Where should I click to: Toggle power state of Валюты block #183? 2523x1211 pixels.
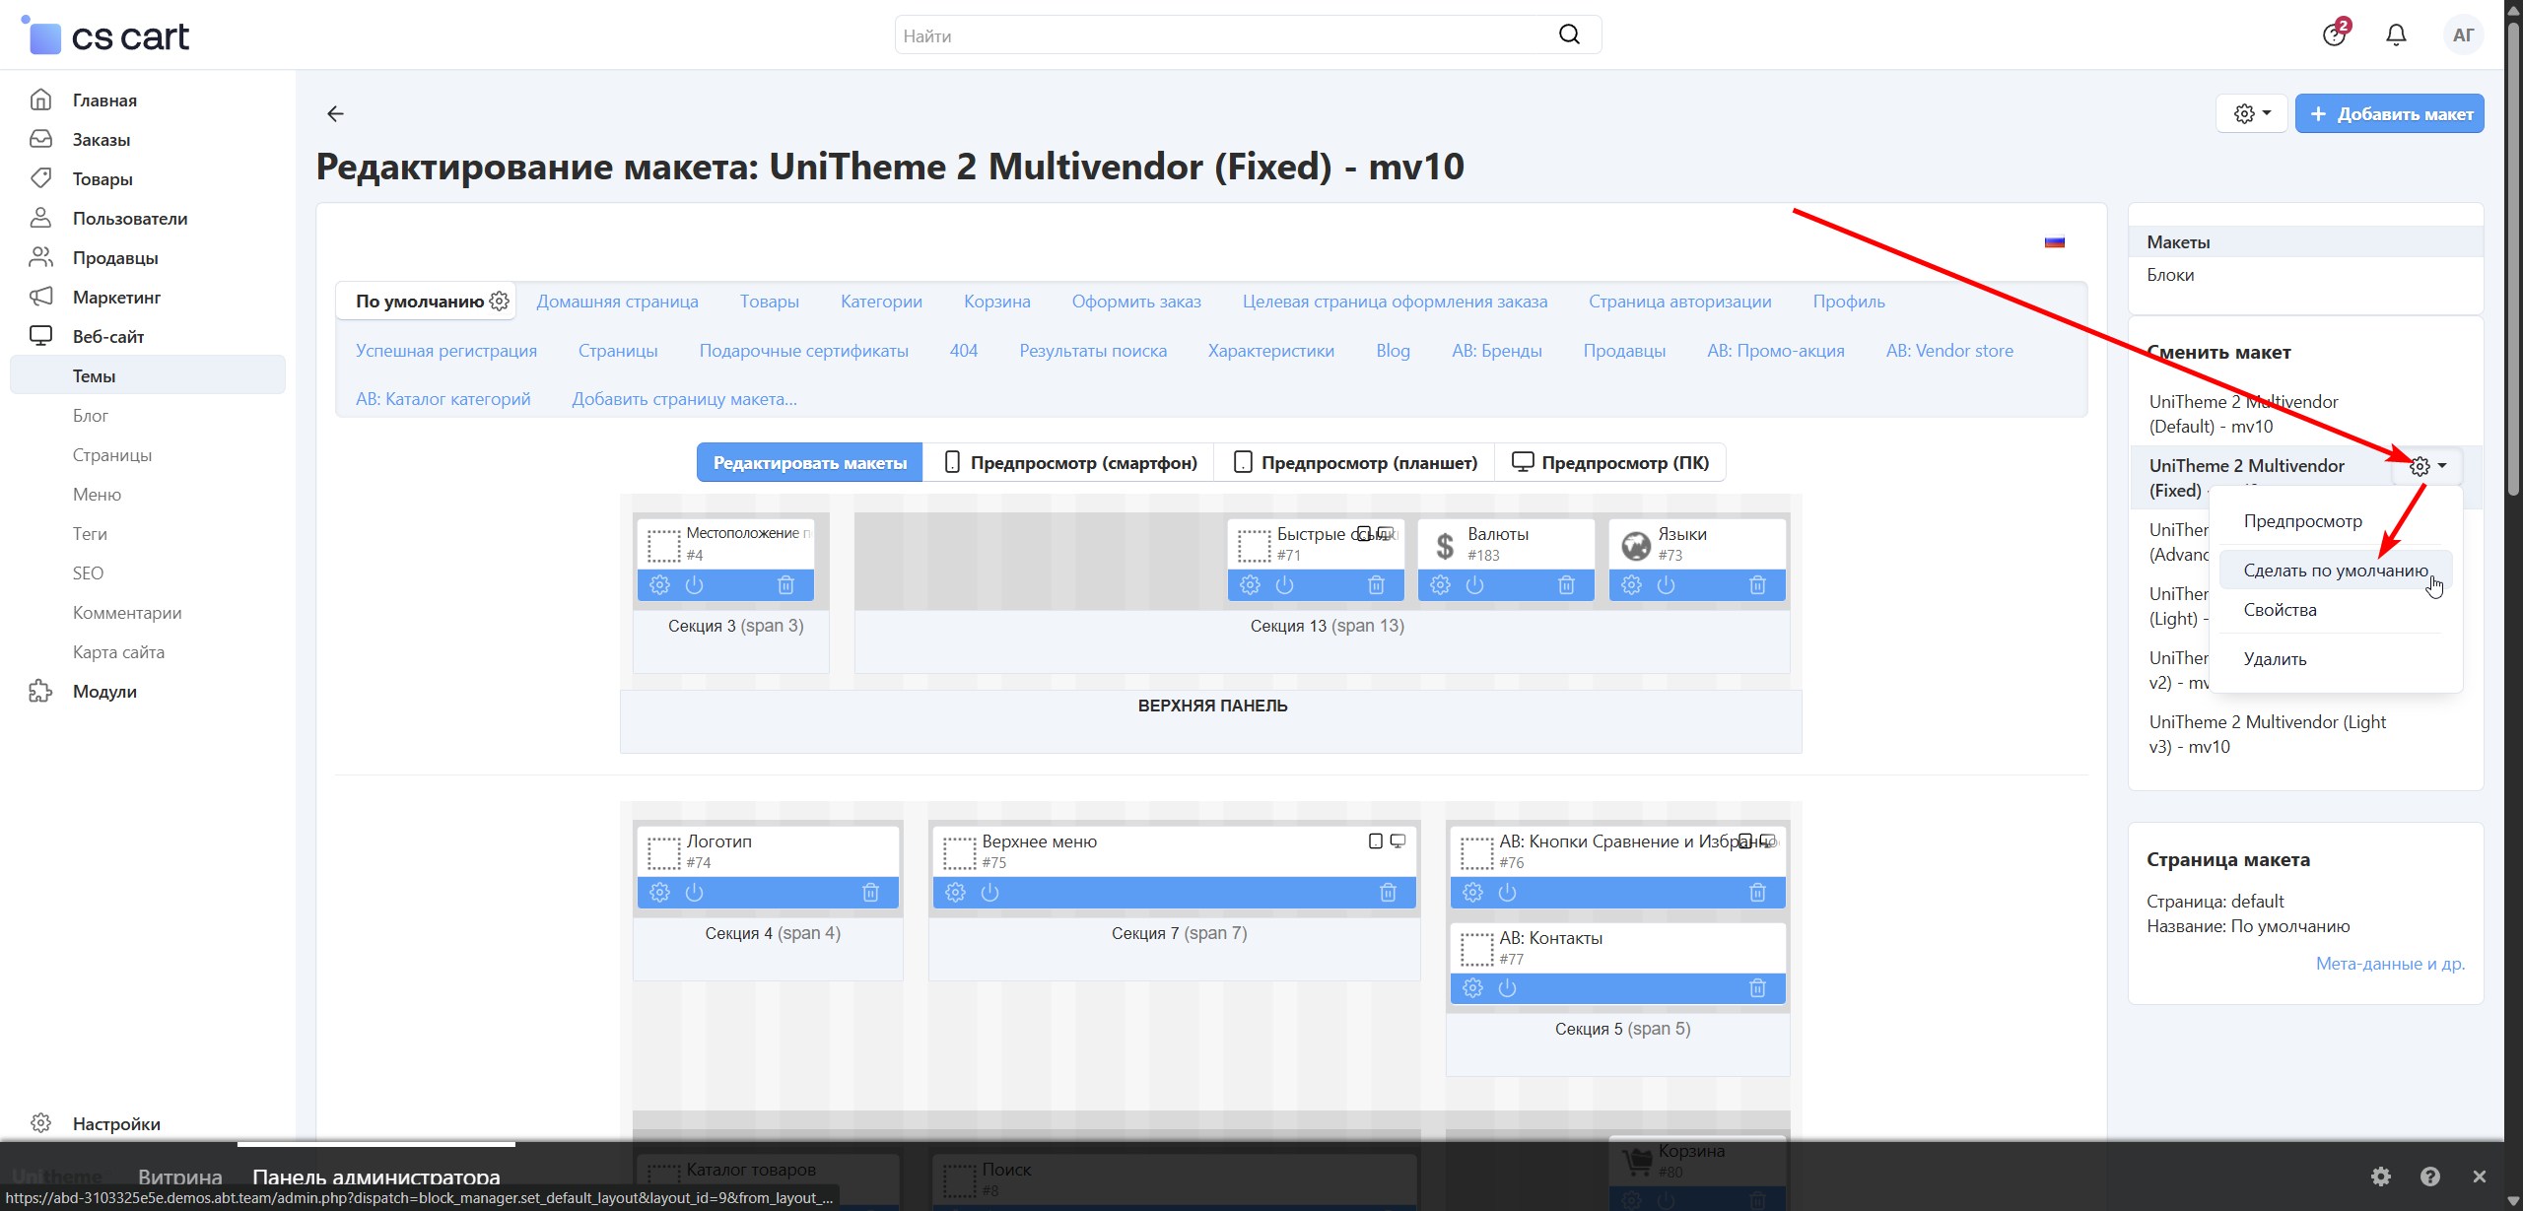1475,585
